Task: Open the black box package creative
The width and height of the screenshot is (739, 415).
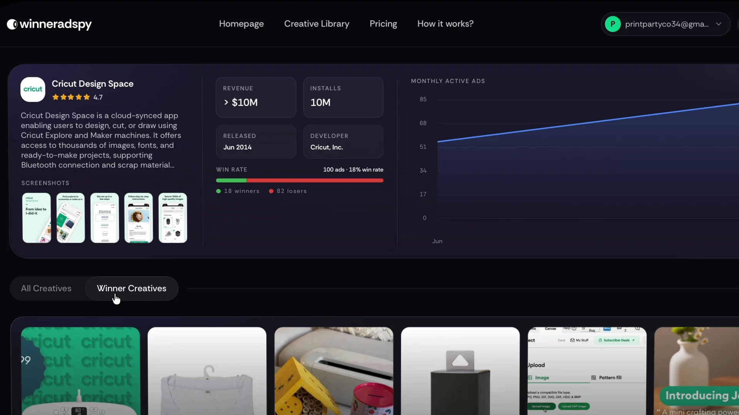Action: click(x=460, y=371)
